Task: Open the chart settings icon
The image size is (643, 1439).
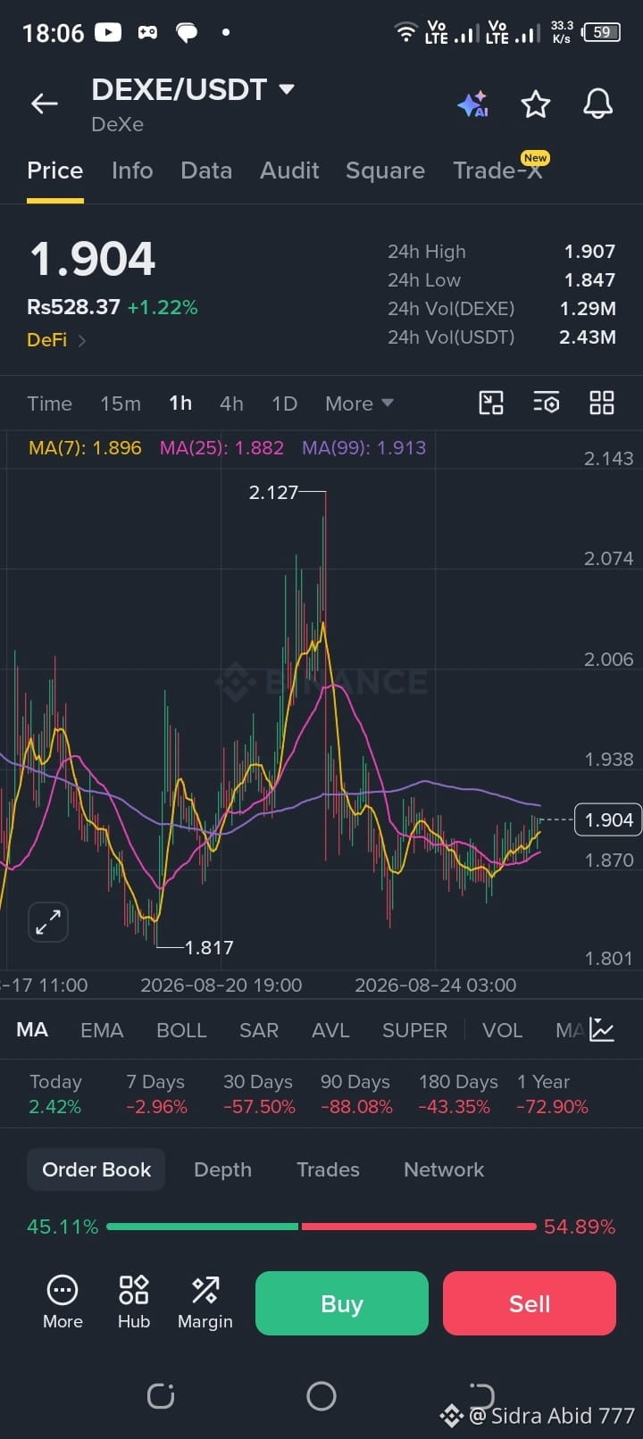Action: (x=547, y=403)
